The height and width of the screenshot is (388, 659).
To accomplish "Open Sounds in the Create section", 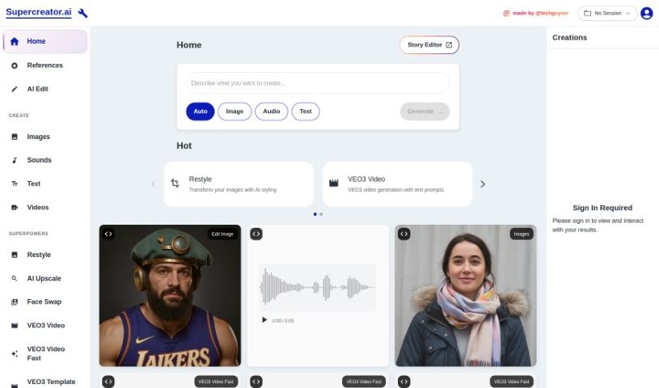I will (x=45, y=160).
